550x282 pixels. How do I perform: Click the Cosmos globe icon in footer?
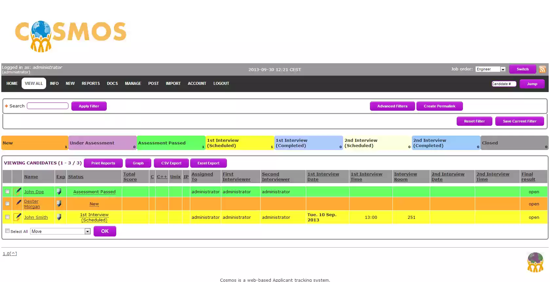pyautogui.click(x=535, y=262)
